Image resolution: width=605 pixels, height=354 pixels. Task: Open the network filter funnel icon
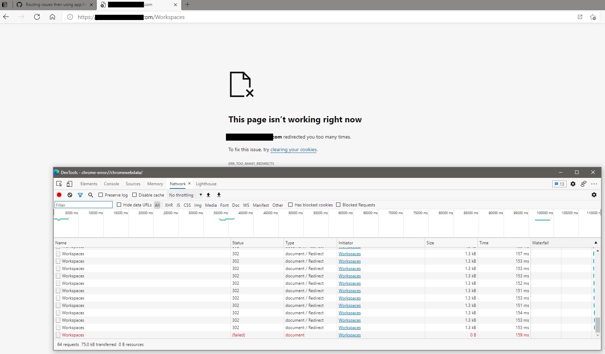tap(80, 195)
